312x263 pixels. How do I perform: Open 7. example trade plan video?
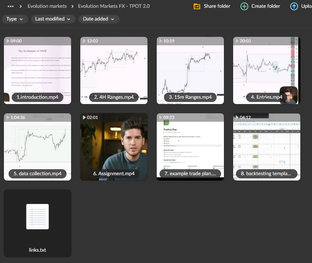(190, 147)
